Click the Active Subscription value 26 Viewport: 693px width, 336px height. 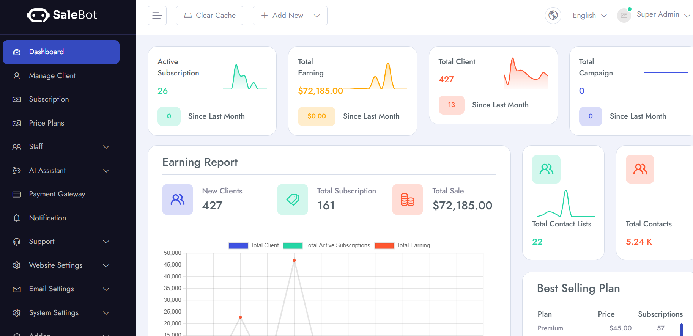163,91
